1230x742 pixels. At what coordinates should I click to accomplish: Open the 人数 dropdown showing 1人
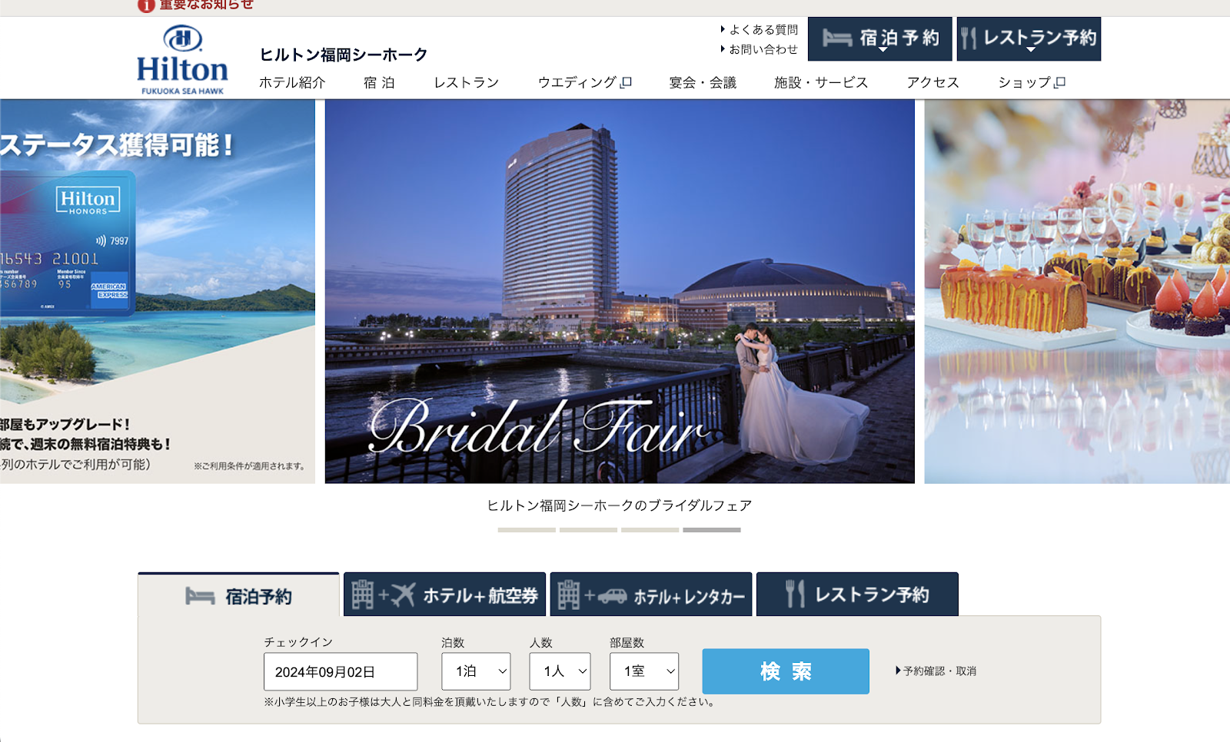(x=560, y=671)
